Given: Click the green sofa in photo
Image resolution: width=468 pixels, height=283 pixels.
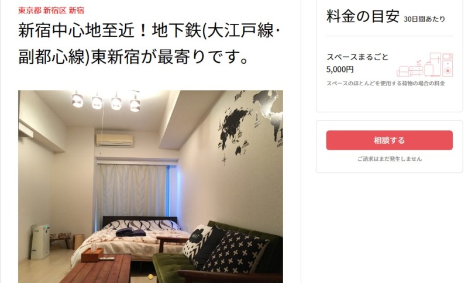Looking at the screenshot, I should 218,253.
